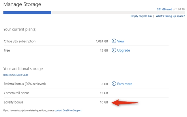Open the Redeem OneDrive Code link

pos(16,75)
